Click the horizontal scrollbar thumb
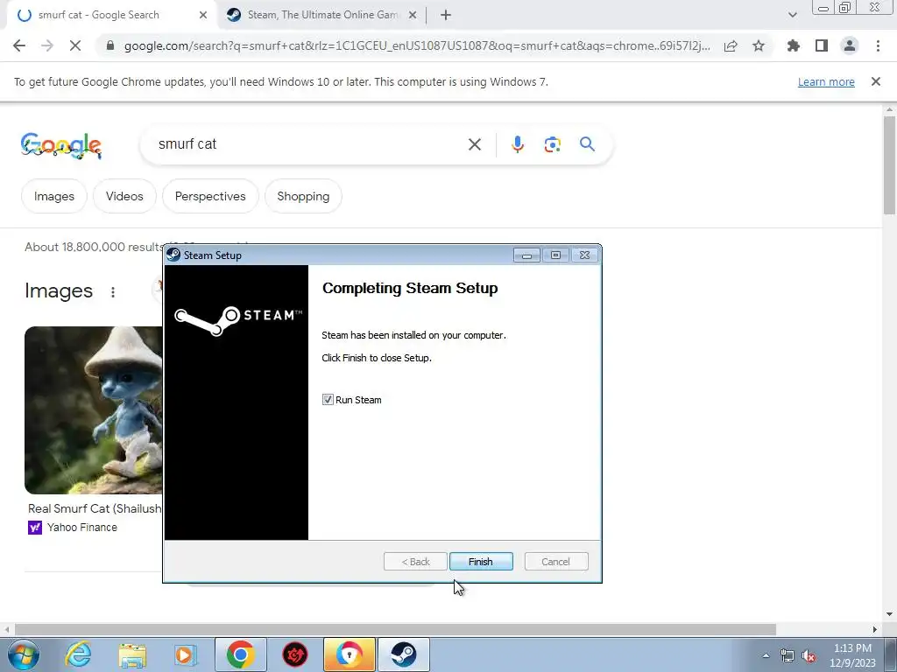Image resolution: width=897 pixels, height=672 pixels. pyautogui.click(x=395, y=629)
